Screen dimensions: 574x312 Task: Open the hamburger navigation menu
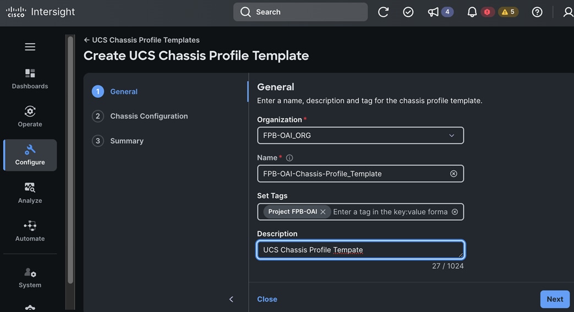[x=30, y=47]
